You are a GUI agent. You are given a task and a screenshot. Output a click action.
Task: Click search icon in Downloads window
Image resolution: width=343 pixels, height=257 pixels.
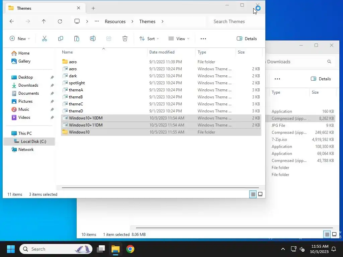tap(329, 62)
